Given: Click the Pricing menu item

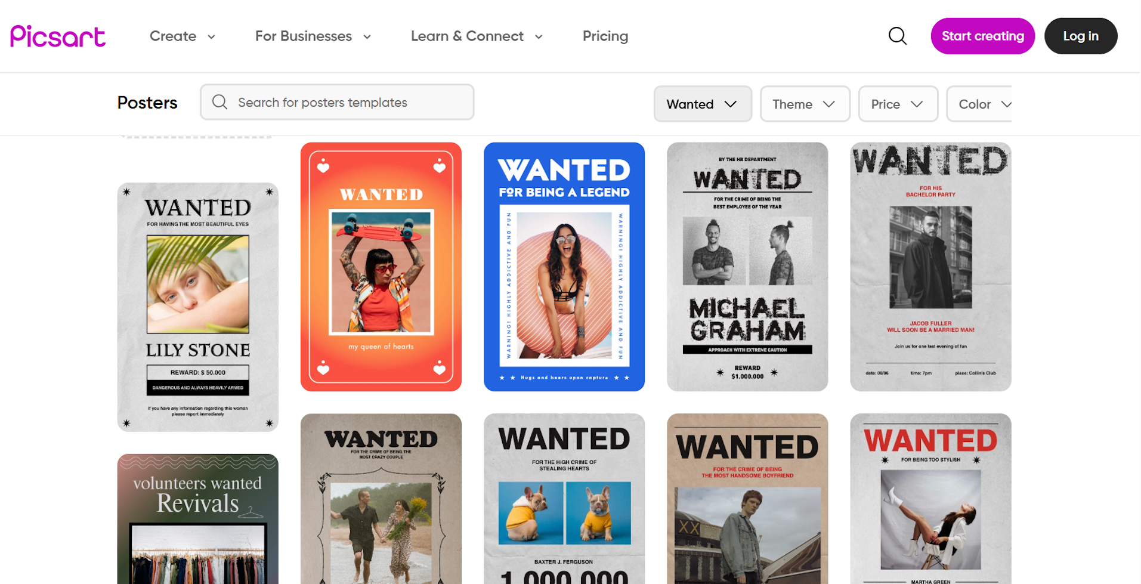Looking at the screenshot, I should (605, 36).
